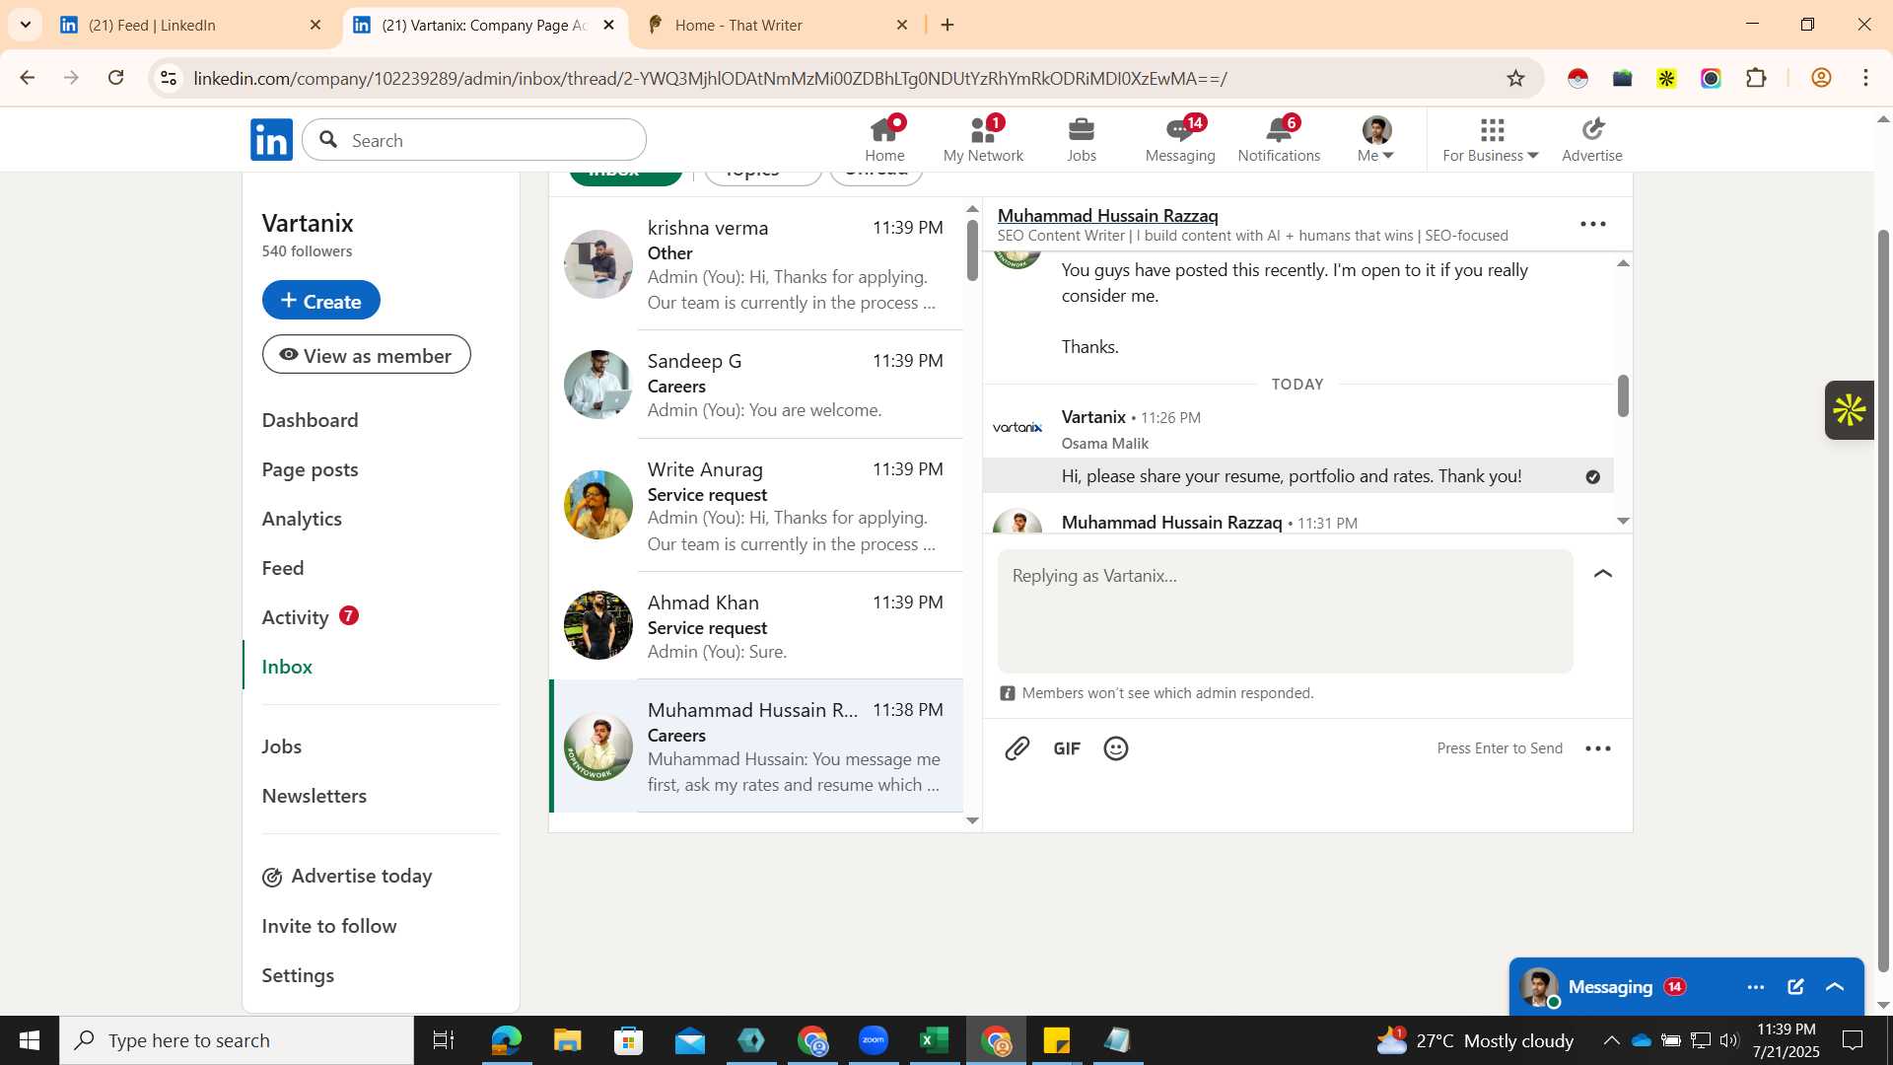The image size is (1893, 1065).
Task: Open Dashboard in sidebar
Action: point(310,420)
